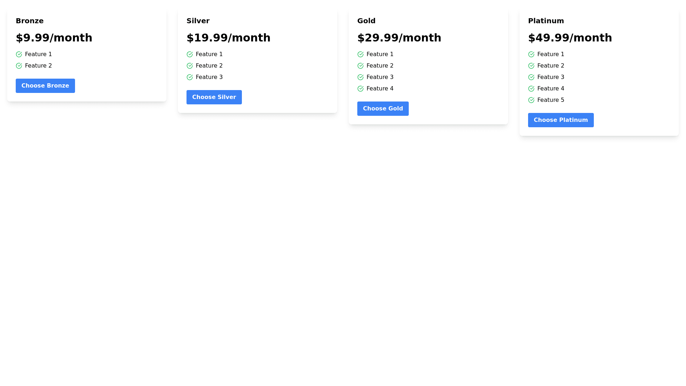Click Silver Feature 3 check icon

(x=190, y=77)
